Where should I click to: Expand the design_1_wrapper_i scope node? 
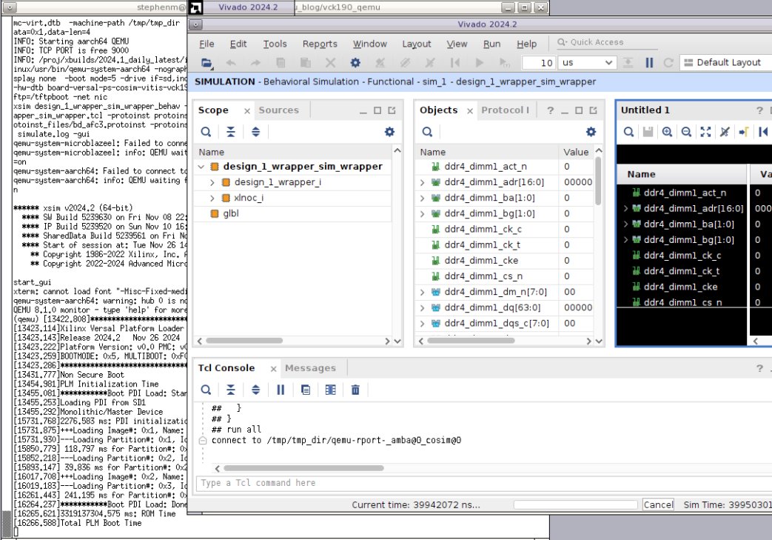click(x=212, y=182)
